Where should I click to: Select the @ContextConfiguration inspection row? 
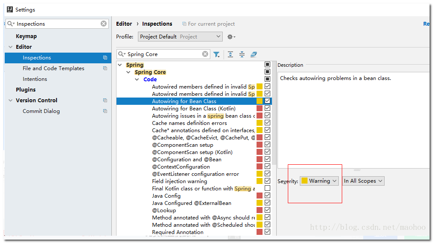coord(181,166)
